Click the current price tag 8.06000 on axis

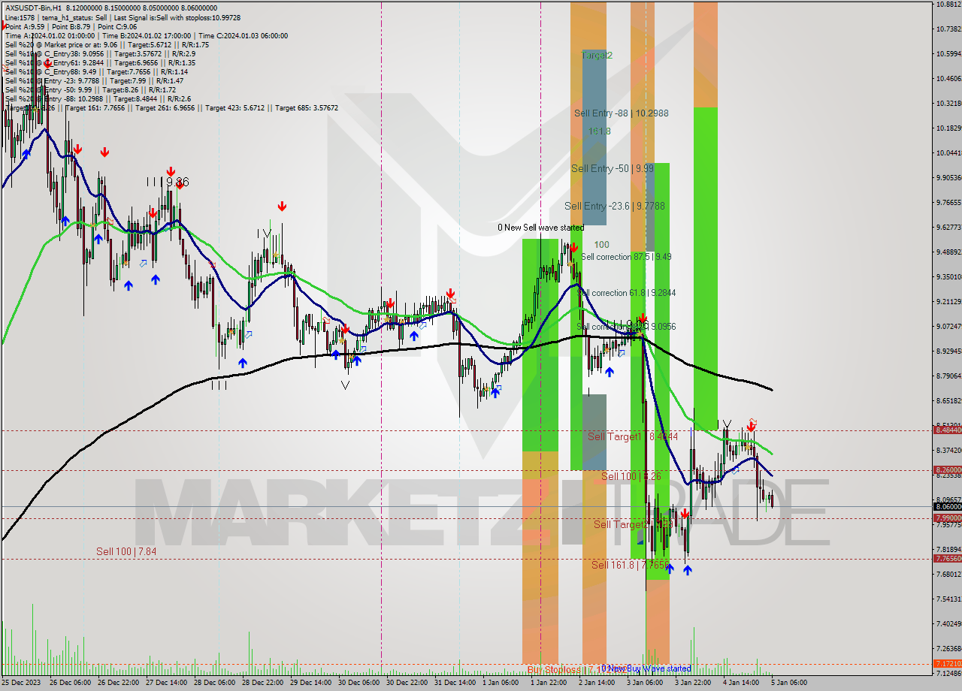[947, 506]
